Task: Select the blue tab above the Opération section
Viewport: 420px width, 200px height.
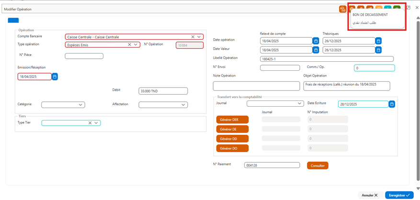Action: coord(13,20)
